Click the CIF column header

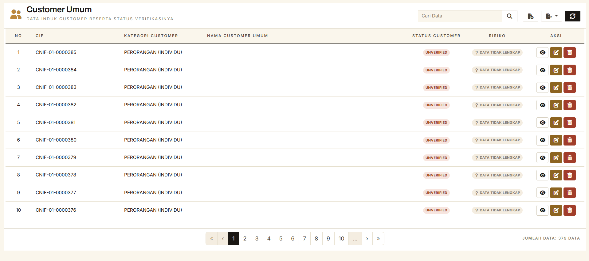pyautogui.click(x=40, y=36)
